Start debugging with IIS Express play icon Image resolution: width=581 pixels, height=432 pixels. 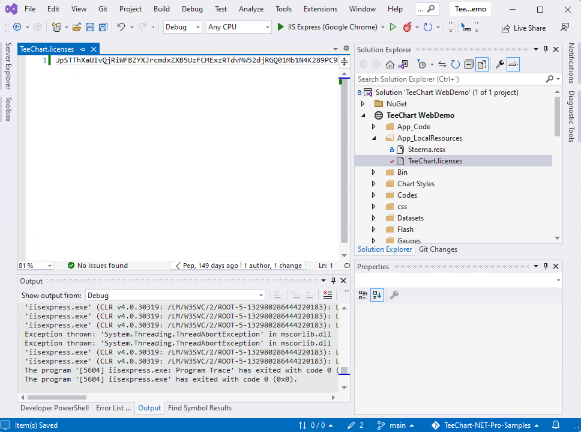pos(280,26)
